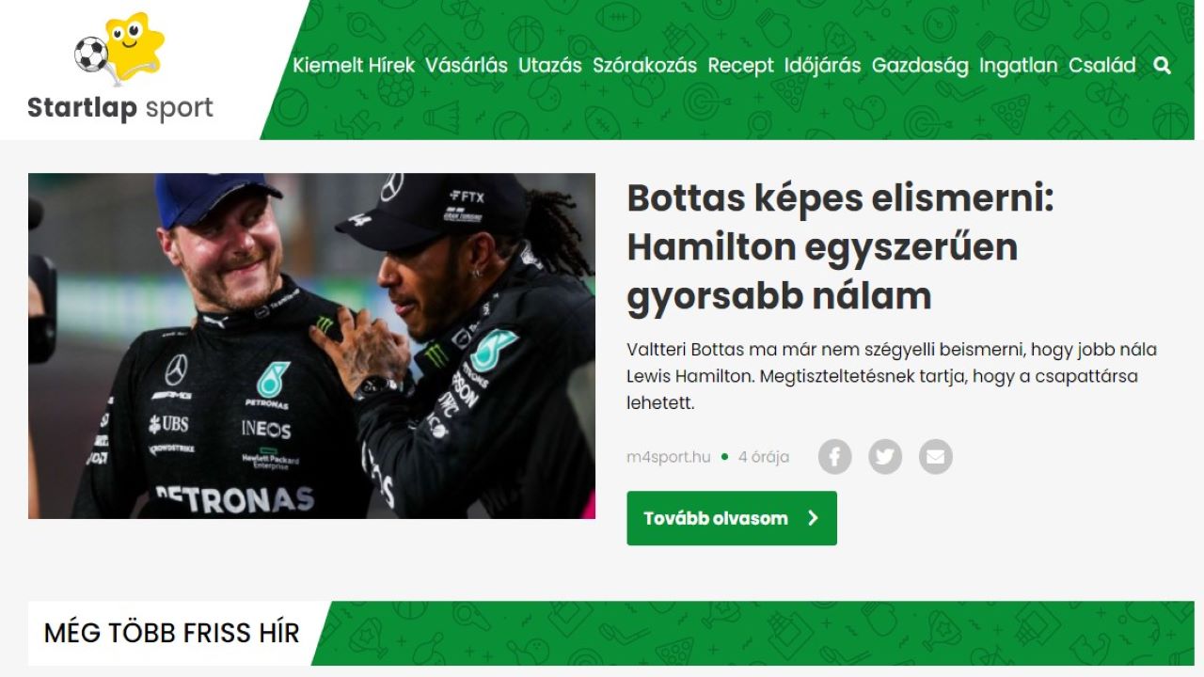Navigate to Gazdaság section

[x=920, y=66]
